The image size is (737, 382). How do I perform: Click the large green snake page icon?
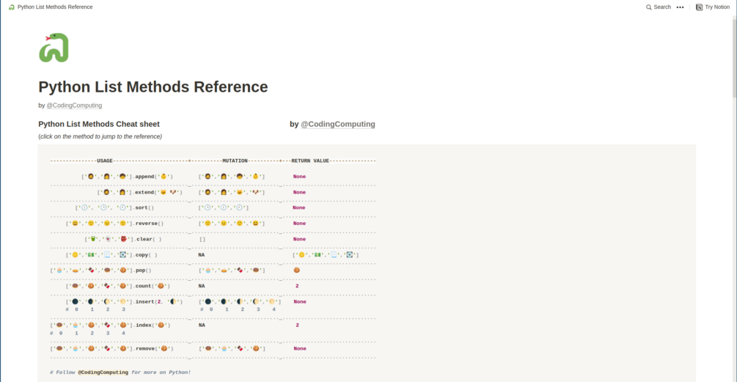pos(54,48)
